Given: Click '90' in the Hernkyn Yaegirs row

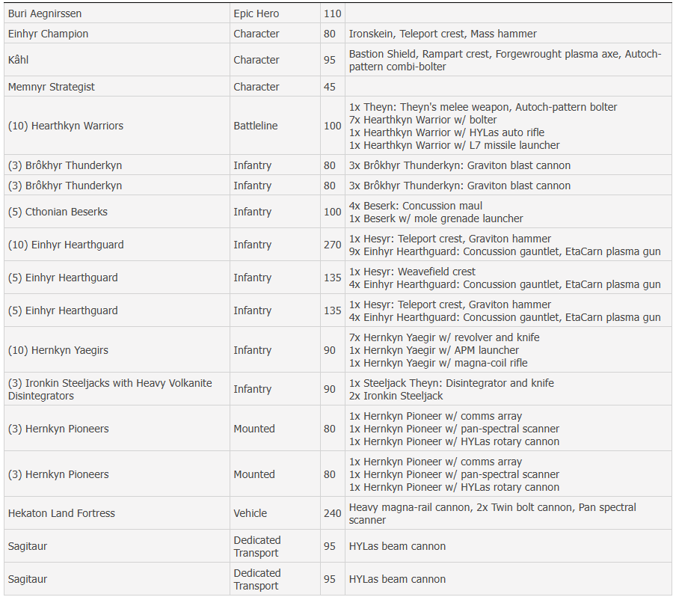Looking at the screenshot, I should pyautogui.click(x=329, y=350).
